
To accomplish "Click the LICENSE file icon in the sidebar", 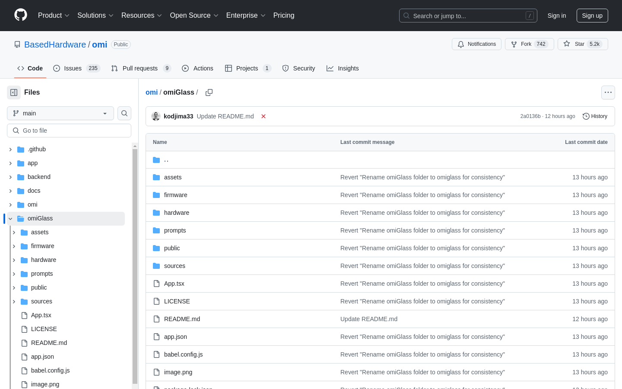I will [24, 329].
